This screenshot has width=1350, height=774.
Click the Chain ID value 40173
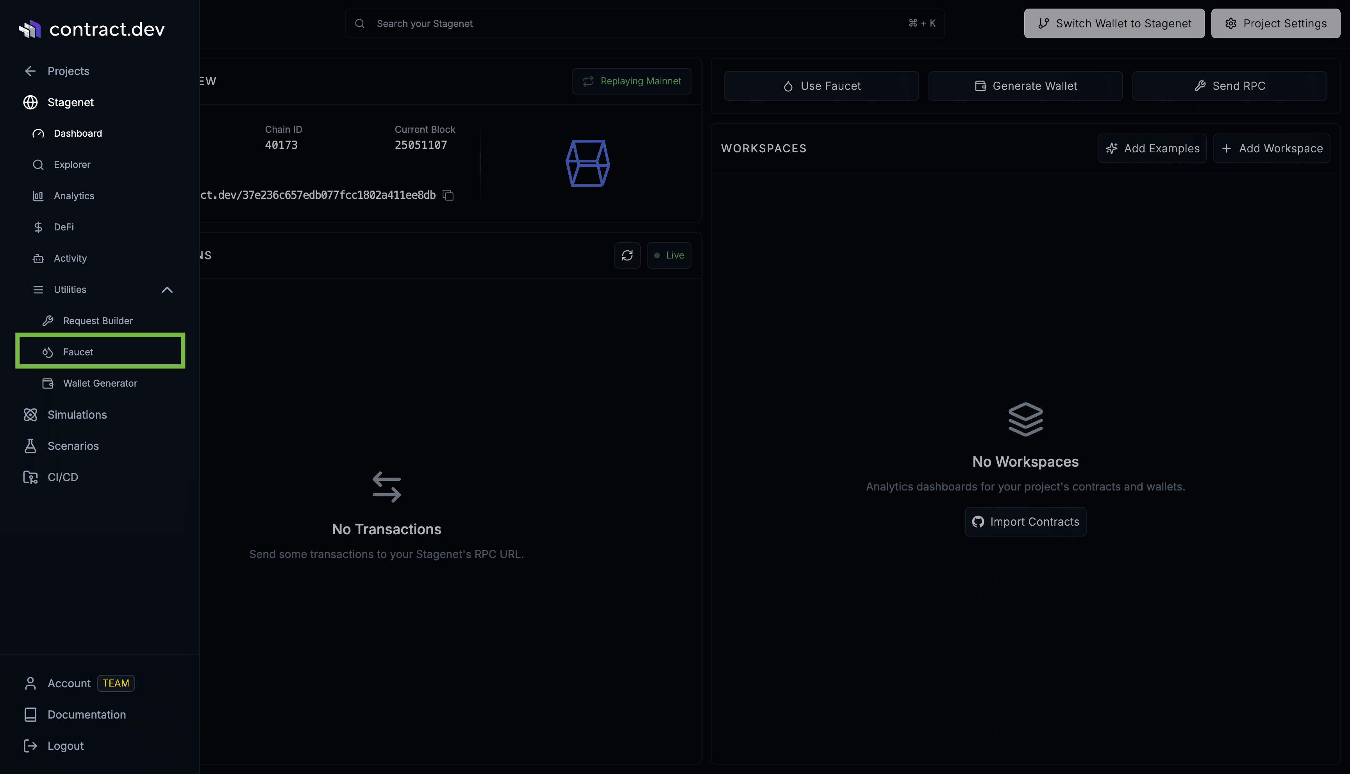pyautogui.click(x=281, y=144)
